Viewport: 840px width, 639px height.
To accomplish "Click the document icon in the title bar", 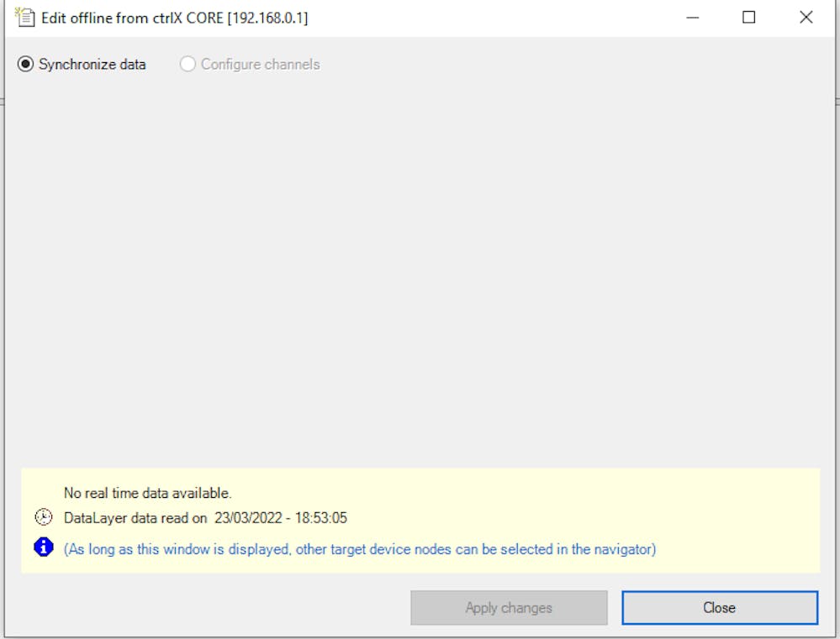I will (24, 17).
